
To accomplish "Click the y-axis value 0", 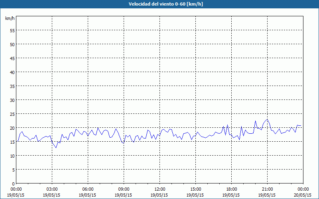I will (x=14, y=184).
